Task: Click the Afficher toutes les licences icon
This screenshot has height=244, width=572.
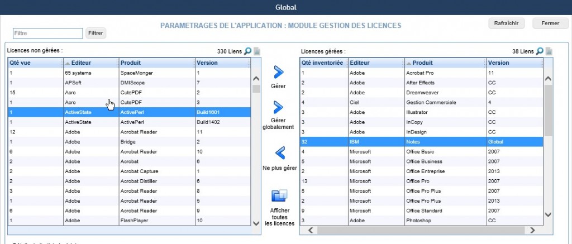Action: (x=279, y=196)
